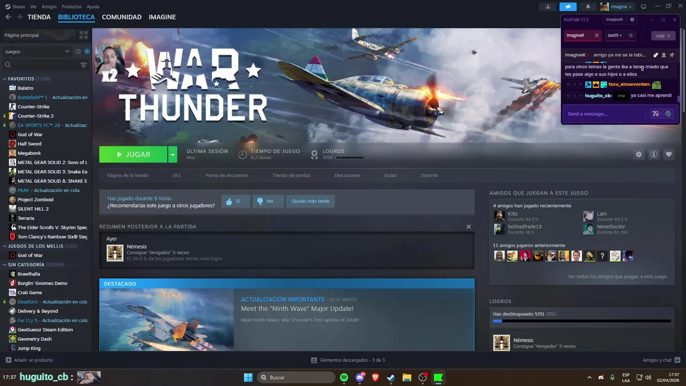Pin the KickTalk chat message
This screenshot has width=686, height=386.
click(672, 55)
